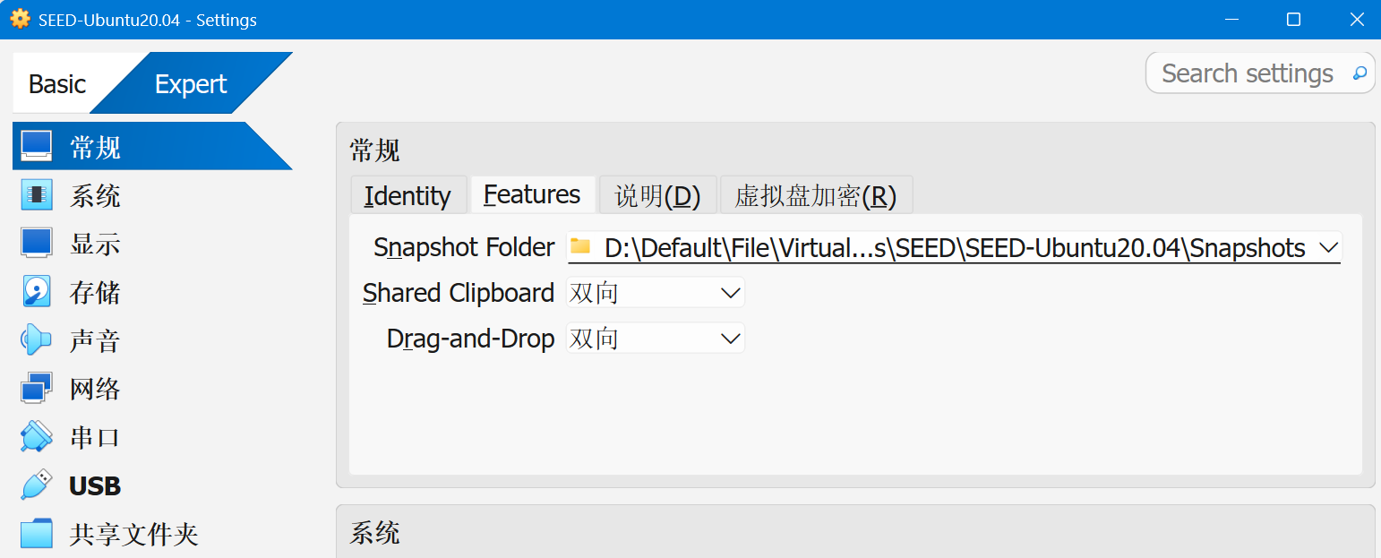
Task: Select the 存储 (Storage) disk icon
Action: click(x=37, y=292)
